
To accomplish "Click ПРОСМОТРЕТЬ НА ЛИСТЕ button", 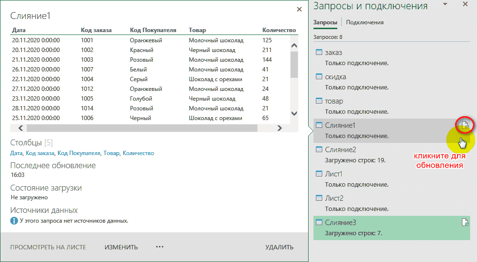I will point(48,247).
